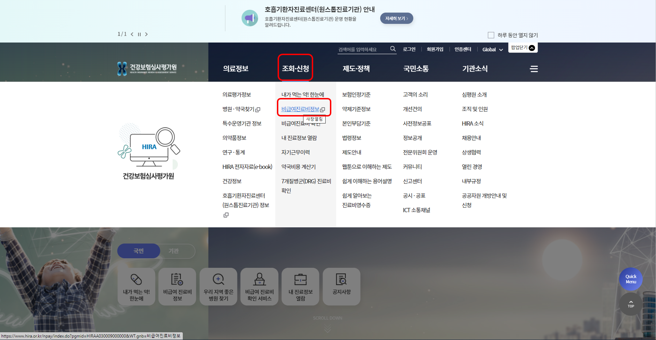The width and height of the screenshot is (656, 340).
Task: Click the 회원가입 link
Action: click(x=435, y=49)
